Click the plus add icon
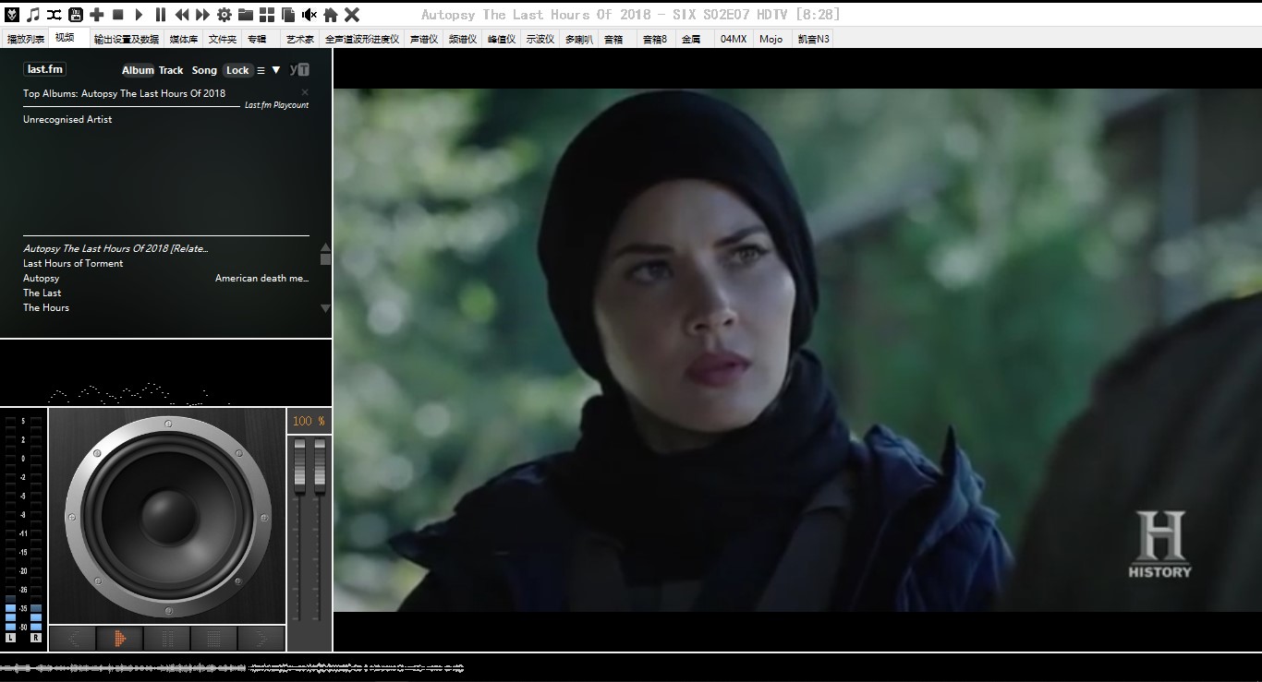The height and width of the screenshot is (682, 1262). pos(97,15)
